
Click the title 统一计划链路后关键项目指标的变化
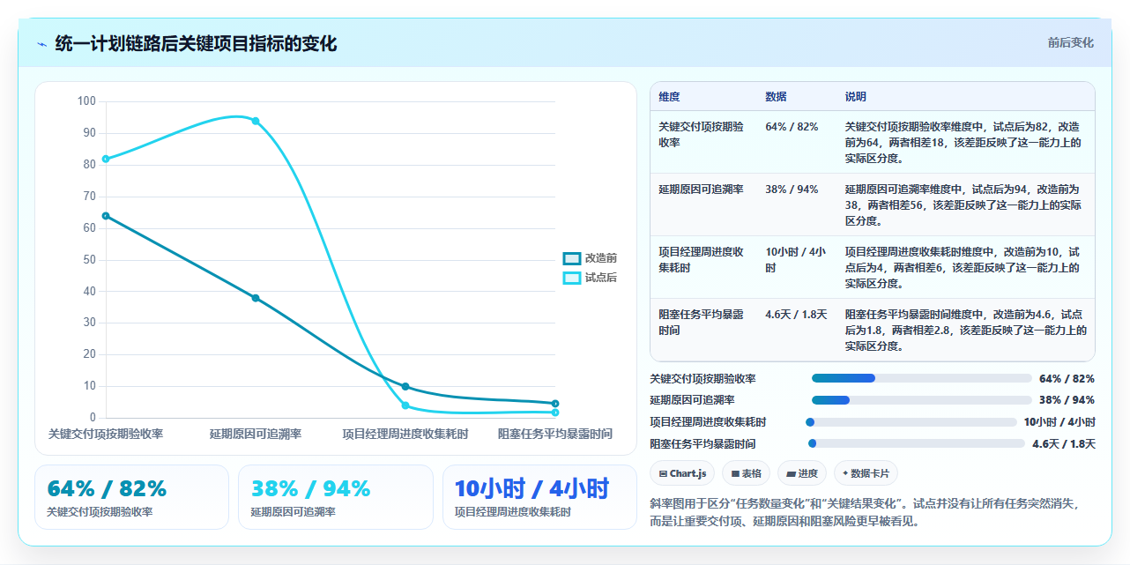point(196,43)
